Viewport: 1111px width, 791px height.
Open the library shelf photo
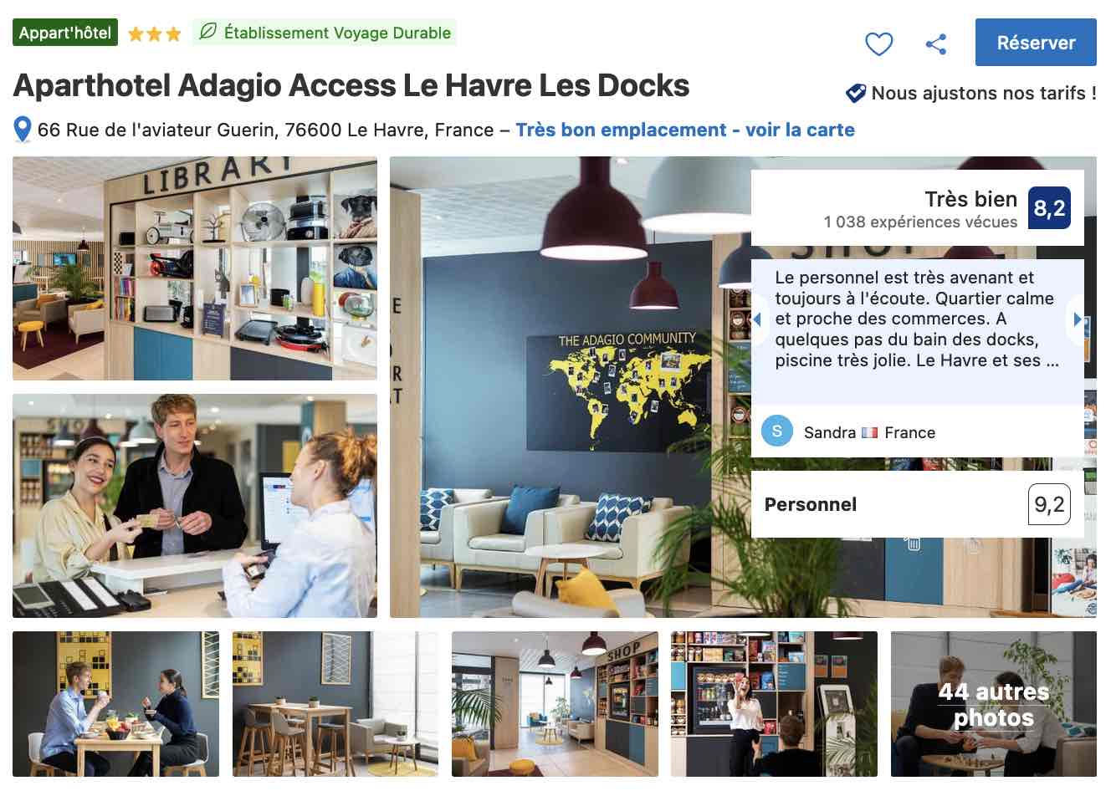(195, 268)
